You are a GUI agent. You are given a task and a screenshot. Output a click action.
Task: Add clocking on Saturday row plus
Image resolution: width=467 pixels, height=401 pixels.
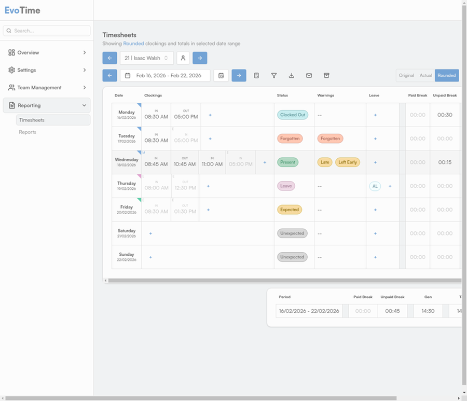pos(150,233)
